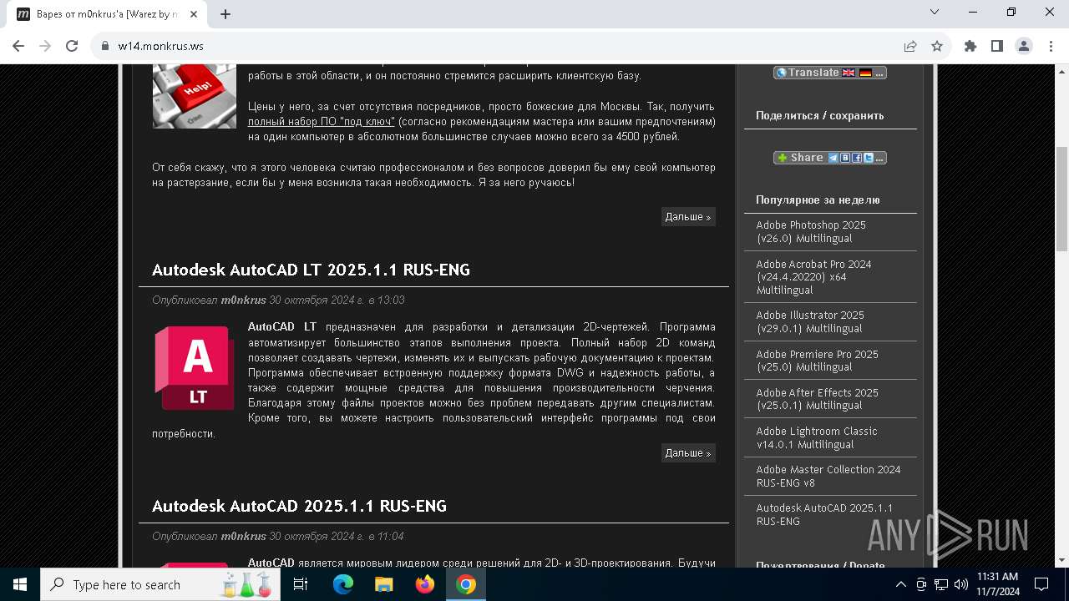The width and height of the screenshot is (1069, 601).
Task: Open File Explorer from taskbar
Action: 383,584
